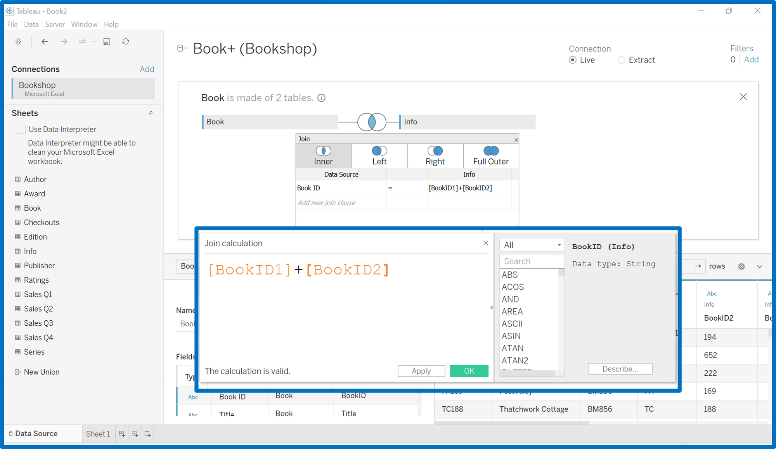Click the join Venn diagram icon
Image resolution: width=776 pixels, height=449 pixels.
click(x=371, y=122)
